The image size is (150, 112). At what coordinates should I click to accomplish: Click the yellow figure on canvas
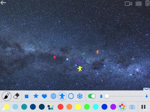[80, 69]
